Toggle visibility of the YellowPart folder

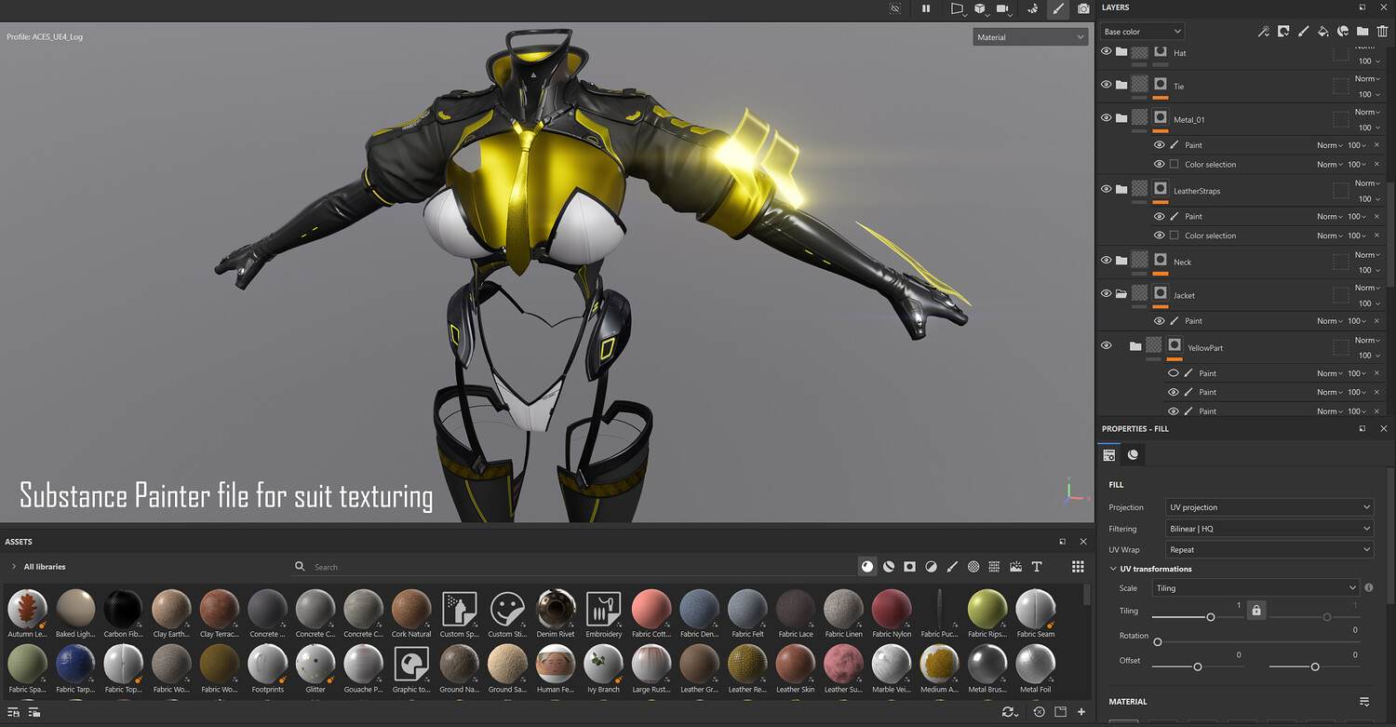pyautogui.click(x=1106, y=346)
